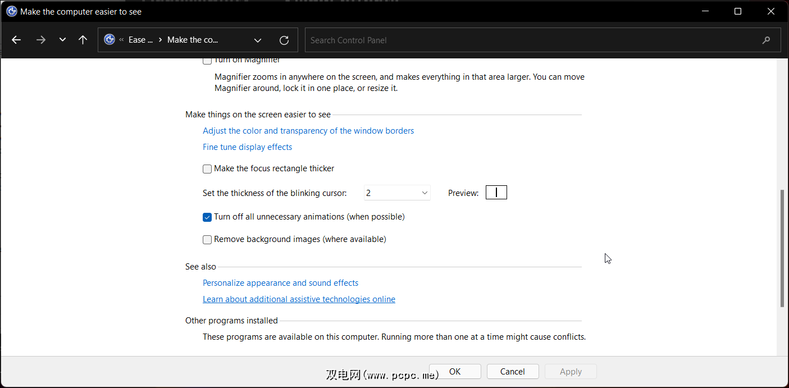789x388 pixels.
Task: Open Fine tune display effects link
Action: click(247, 147)
